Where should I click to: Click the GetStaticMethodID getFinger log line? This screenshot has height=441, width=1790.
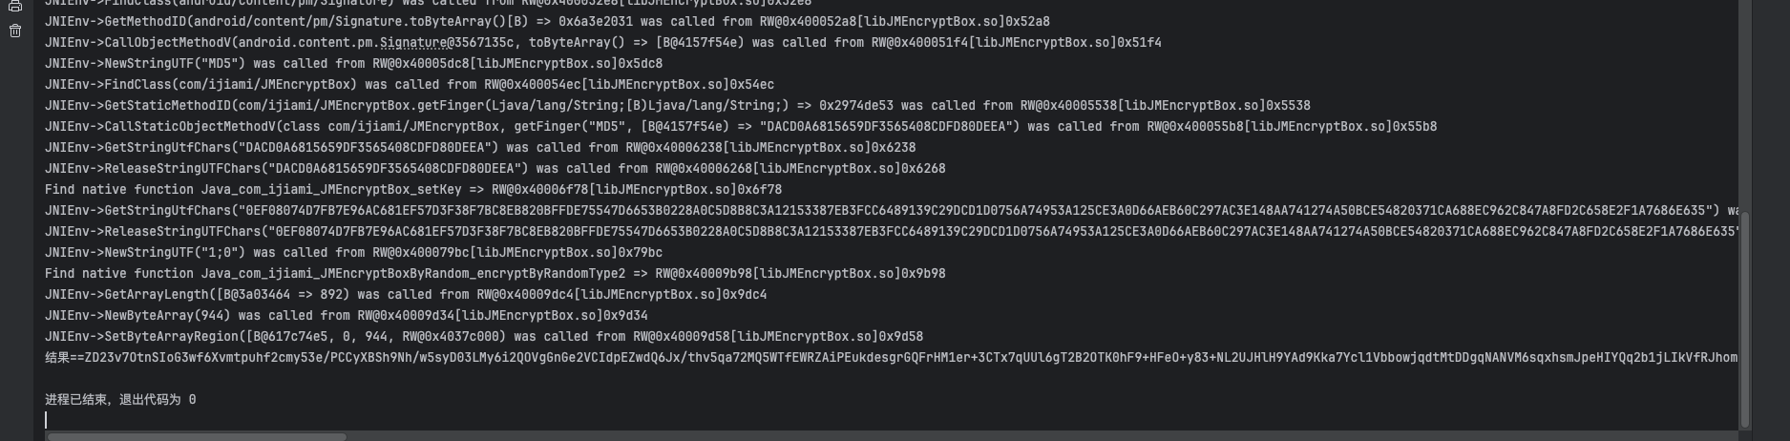tap(678, 105)
